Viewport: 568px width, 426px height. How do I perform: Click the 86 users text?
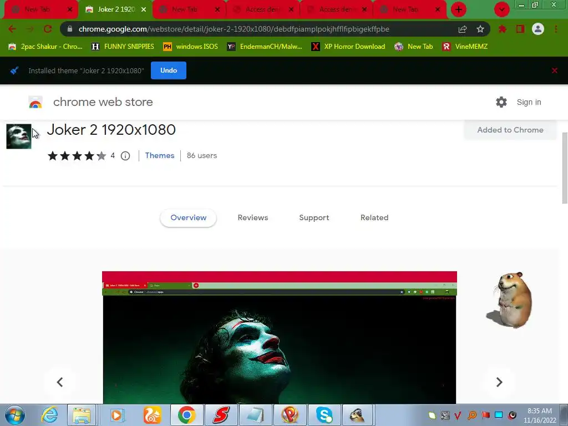(x=202, y=155)
